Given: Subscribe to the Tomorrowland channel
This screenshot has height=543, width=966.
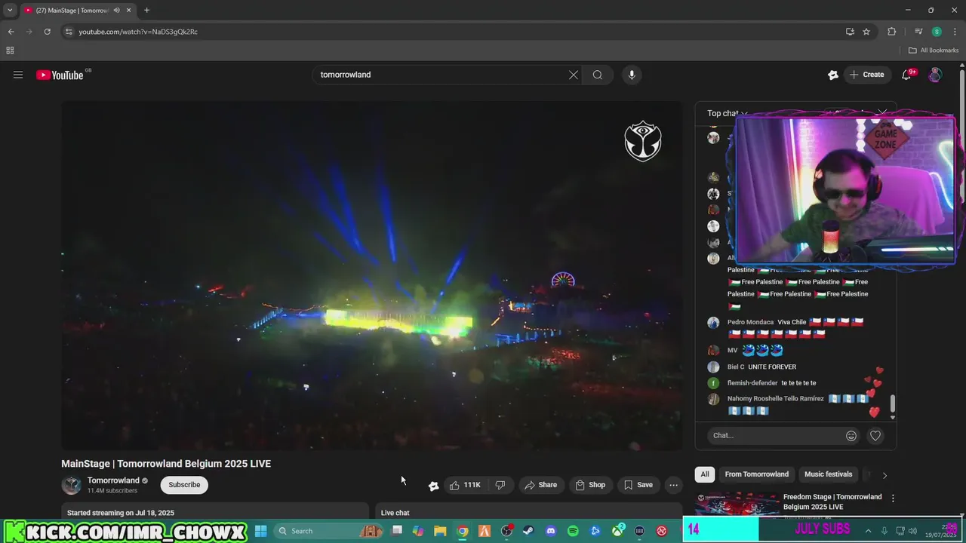Looking at the screenshot, I should coord(184,485).
